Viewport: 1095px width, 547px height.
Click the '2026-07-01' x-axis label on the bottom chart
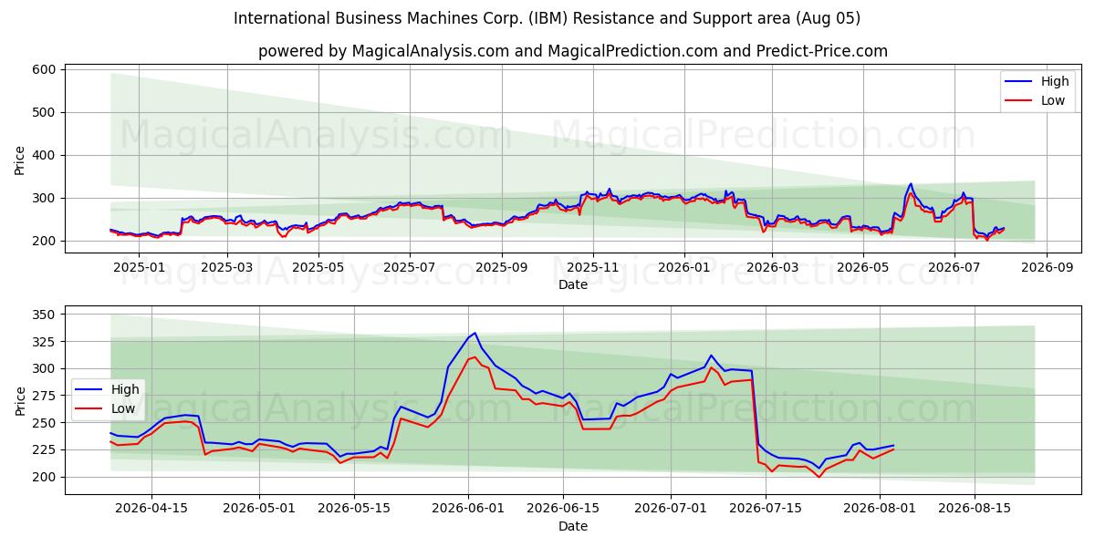(x=671, y=509)
